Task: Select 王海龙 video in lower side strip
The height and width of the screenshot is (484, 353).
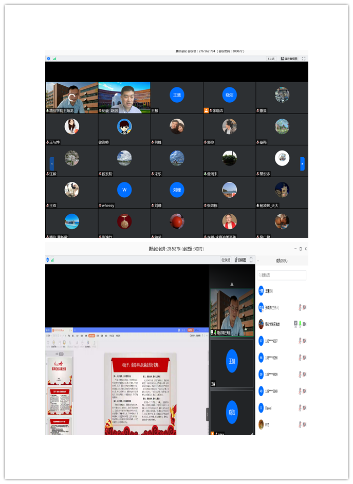Action: coord(232,312)
